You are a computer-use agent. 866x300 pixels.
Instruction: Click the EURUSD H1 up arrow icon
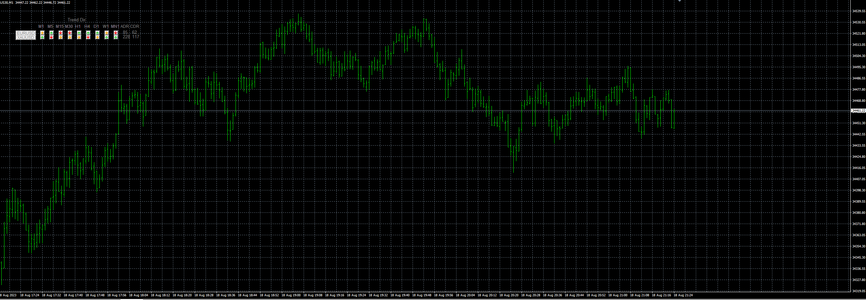click(x=79, y=33)
